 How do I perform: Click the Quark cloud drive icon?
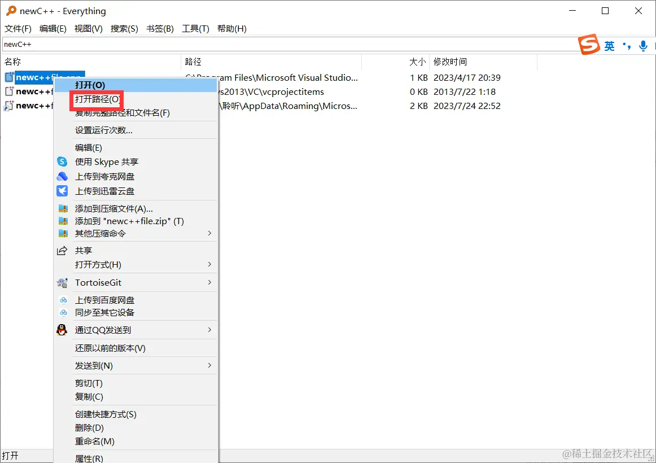pos(62,176)
